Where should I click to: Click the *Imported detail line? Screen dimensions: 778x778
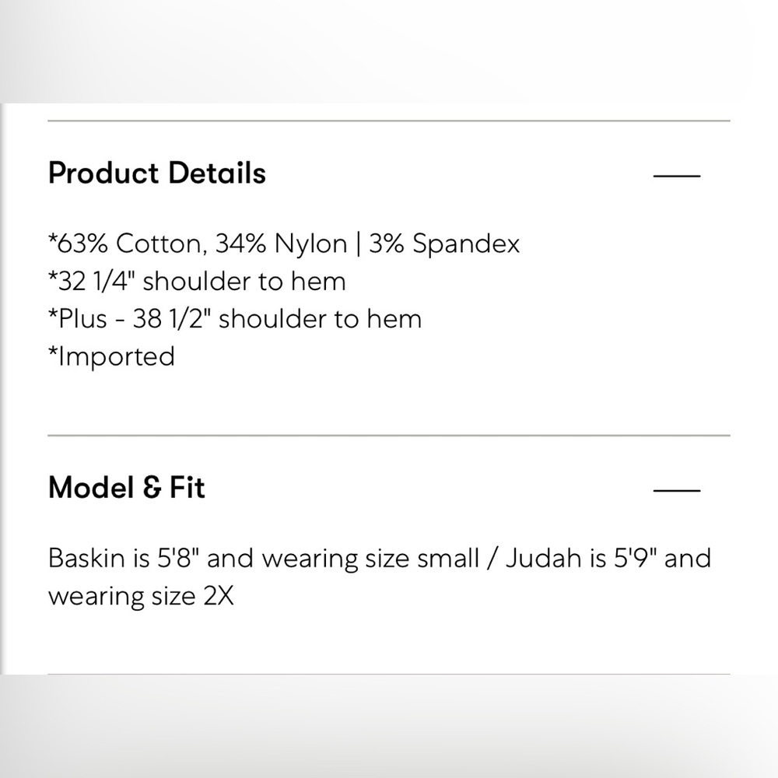coord(111,357)
